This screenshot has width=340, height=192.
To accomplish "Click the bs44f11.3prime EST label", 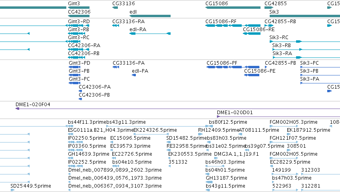I will (x=87, y=122).
